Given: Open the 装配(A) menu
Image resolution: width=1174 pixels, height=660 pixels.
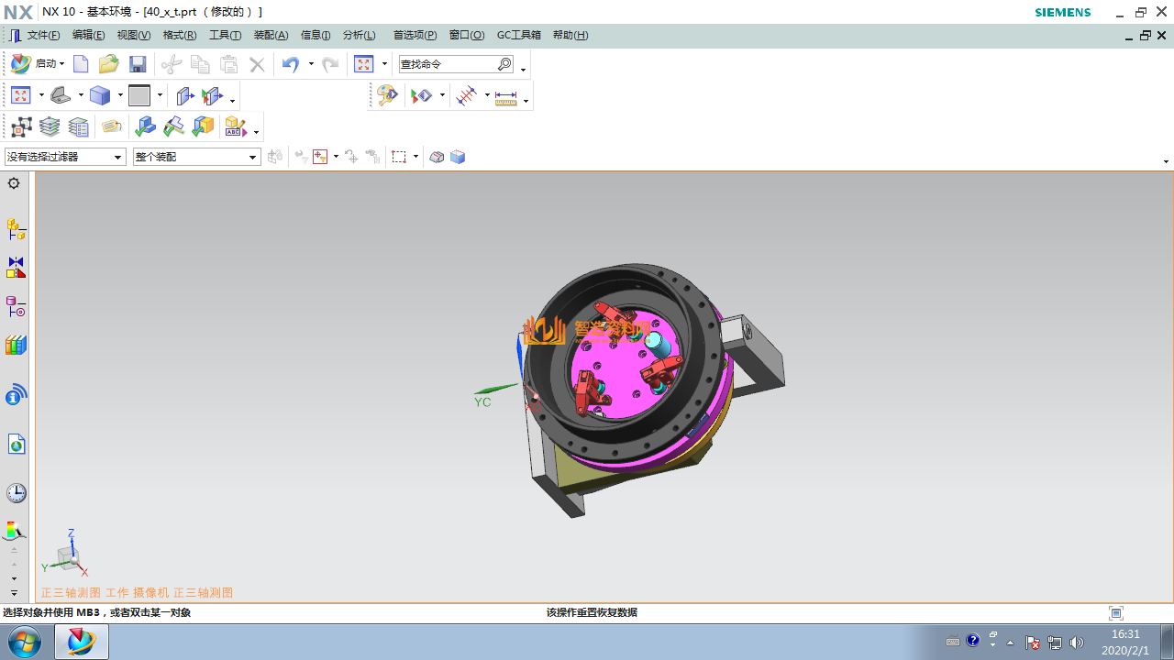Looking at the screenshot, I should click(271, 35).
